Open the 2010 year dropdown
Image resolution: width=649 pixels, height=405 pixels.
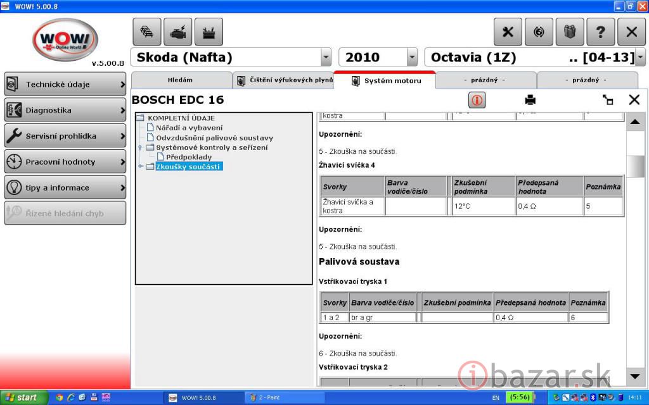pyautogui.click(x=412, y=58)
